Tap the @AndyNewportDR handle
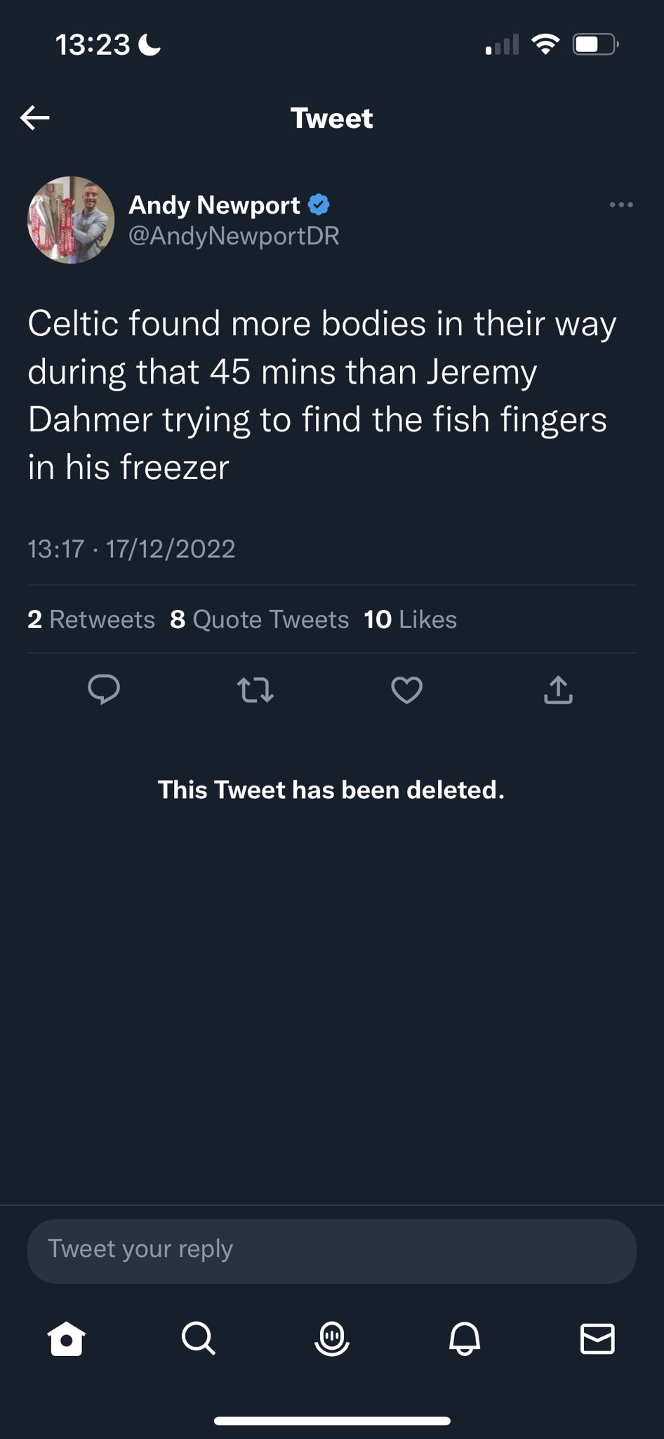This screenshot has width=664, height=1439. coord(234,236)
